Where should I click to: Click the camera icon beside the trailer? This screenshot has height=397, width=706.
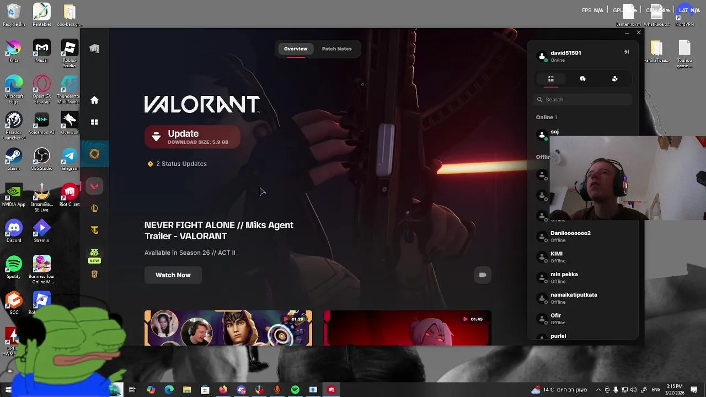coord(483,275)
